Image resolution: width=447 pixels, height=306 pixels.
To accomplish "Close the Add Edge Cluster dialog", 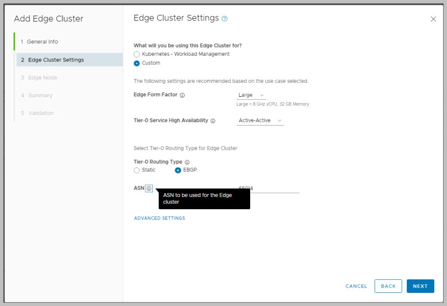I will [x=433, y=19].
